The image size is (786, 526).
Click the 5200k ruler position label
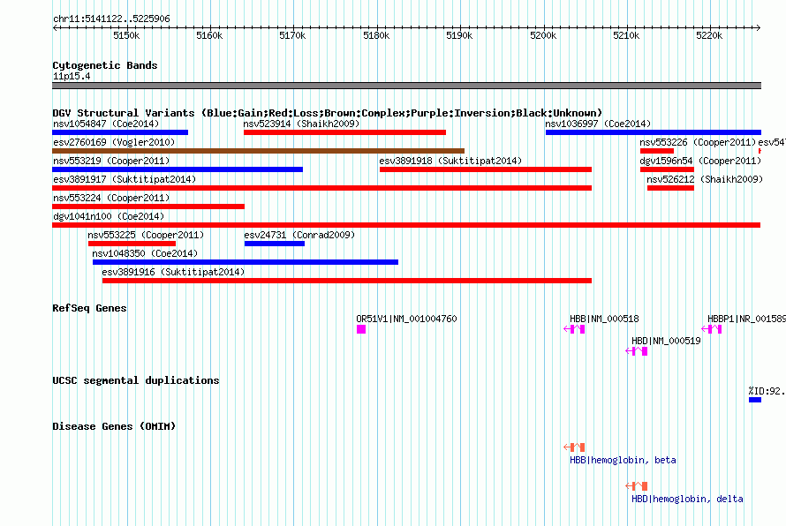pos(543,35)
